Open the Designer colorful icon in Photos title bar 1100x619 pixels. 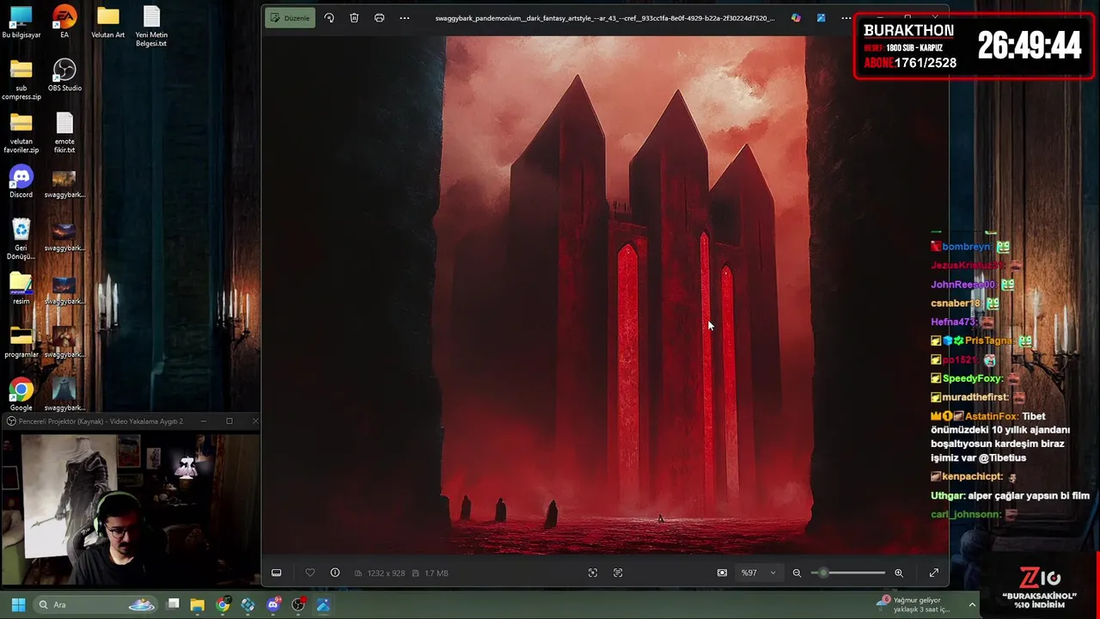tap(796, 18)
